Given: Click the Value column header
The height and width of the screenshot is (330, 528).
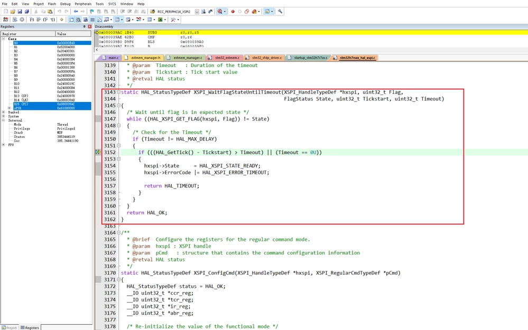Looking at the screenshot, I should tap(73, 34).
